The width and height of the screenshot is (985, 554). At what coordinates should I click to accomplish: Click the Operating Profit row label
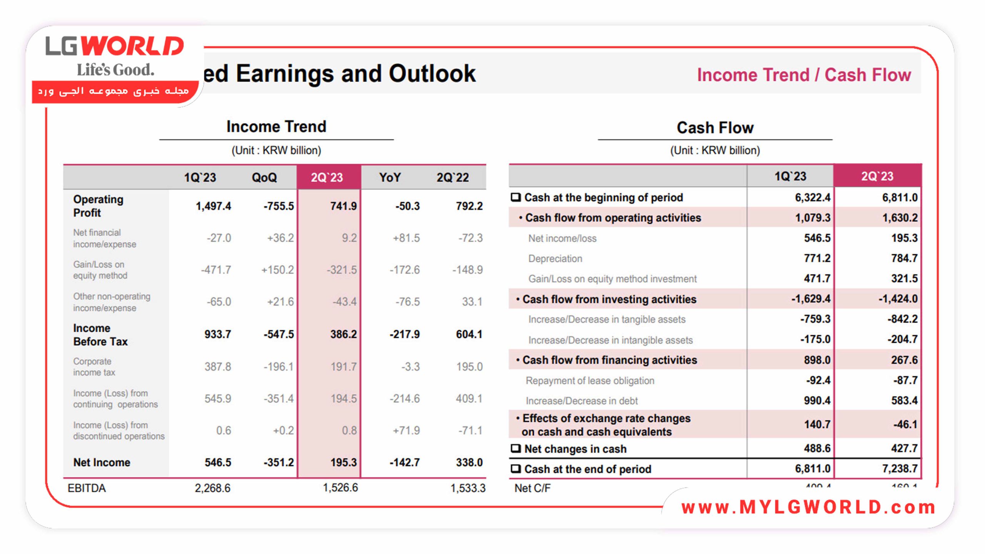coord(98,206)
